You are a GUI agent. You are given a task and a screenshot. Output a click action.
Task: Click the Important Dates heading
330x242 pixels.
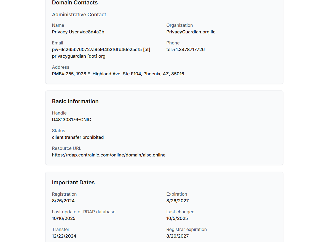73,182
